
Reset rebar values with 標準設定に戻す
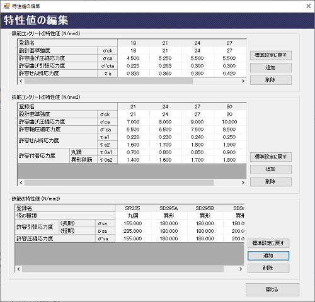(268, 243)
